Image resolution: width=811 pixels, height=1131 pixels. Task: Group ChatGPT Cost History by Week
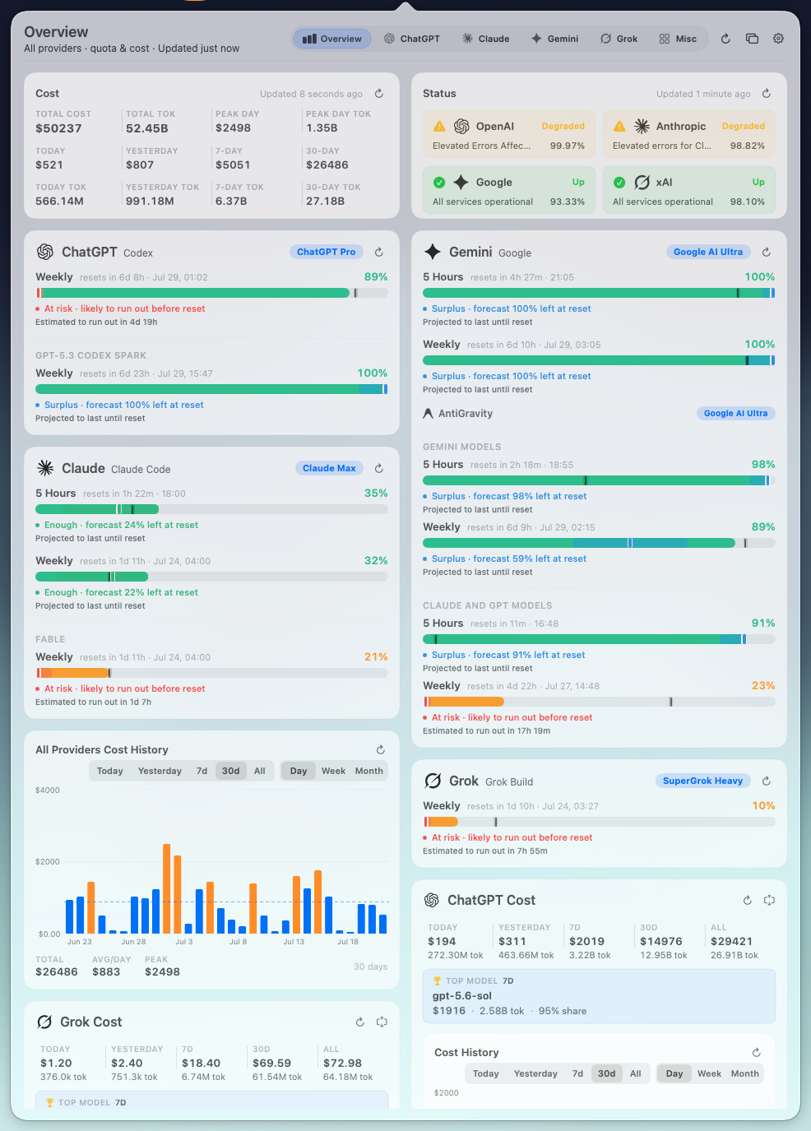coord(709,1074)
